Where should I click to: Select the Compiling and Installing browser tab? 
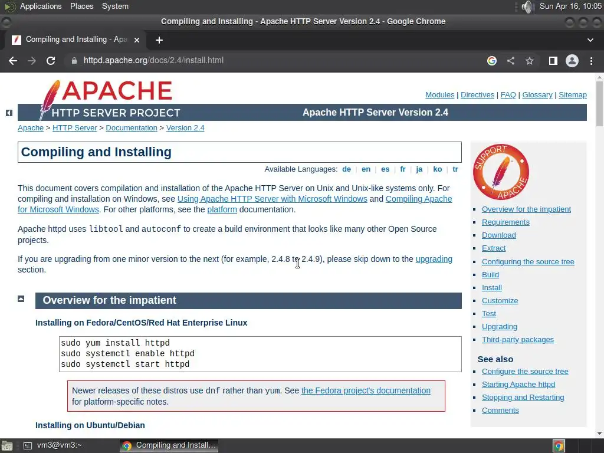[x=75, y=40]
